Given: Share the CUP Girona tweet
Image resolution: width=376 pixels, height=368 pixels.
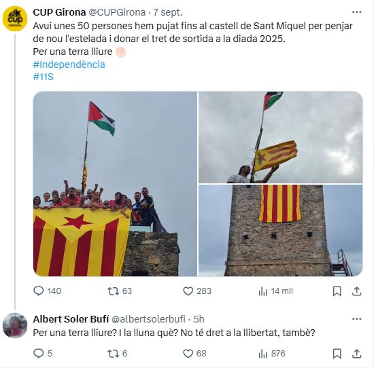Looking at the screenshot, I should pos(356,291).
